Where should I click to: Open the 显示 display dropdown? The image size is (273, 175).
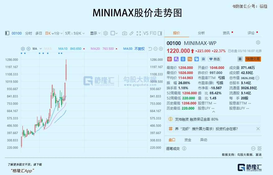pyautogui.click(x=95, y=33)
